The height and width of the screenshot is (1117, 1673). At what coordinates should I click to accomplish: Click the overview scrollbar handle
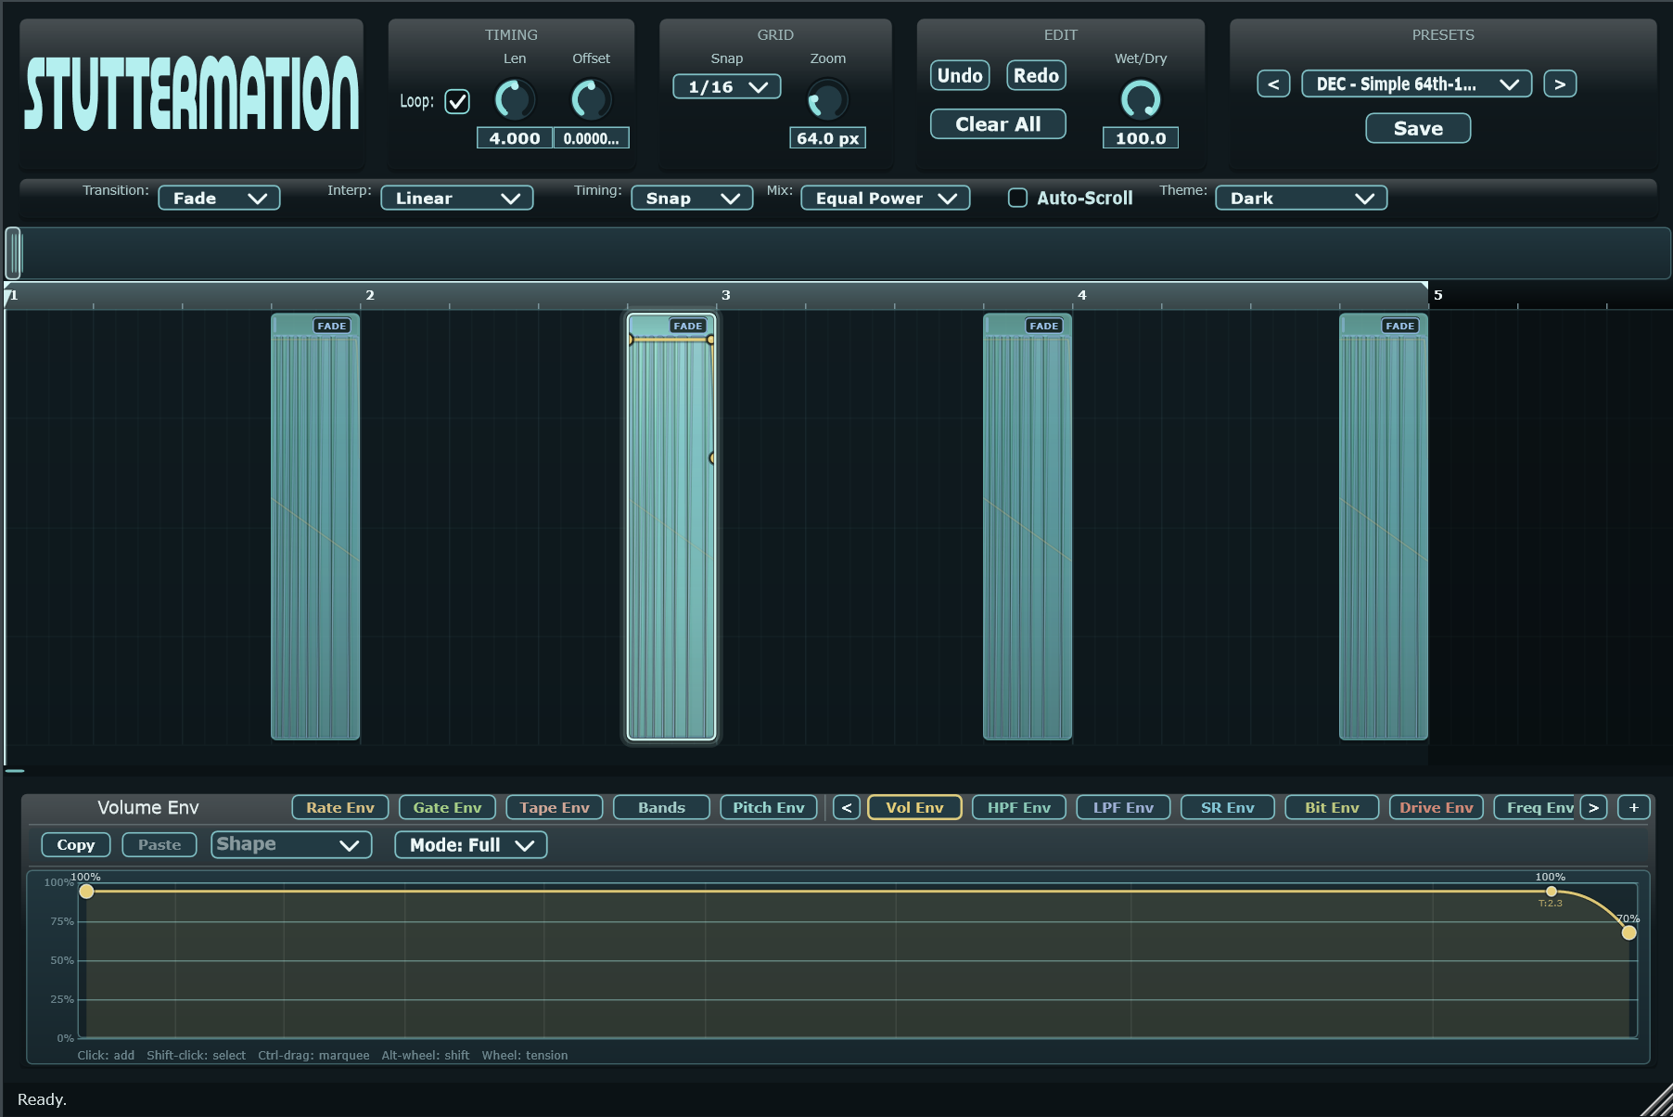[13, 253]
